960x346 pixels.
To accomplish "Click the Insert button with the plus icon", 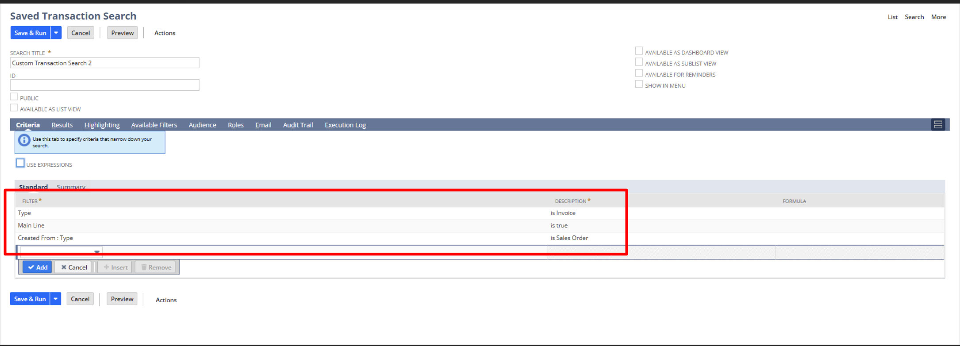I will tap(115, 267).
